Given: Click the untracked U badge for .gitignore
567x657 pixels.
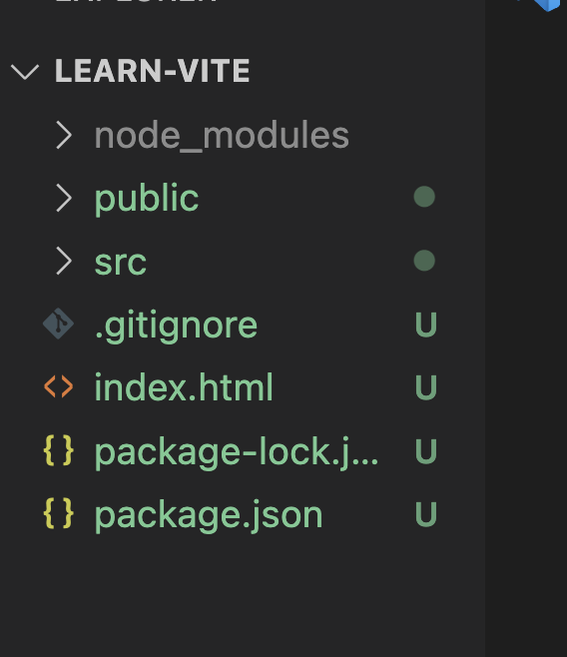Looking at the screenshot, I should click(426, 325).
